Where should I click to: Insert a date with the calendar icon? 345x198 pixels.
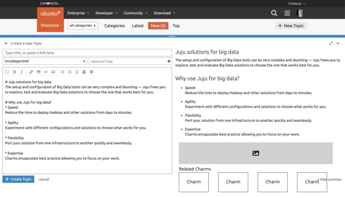[x=84, y=72]
